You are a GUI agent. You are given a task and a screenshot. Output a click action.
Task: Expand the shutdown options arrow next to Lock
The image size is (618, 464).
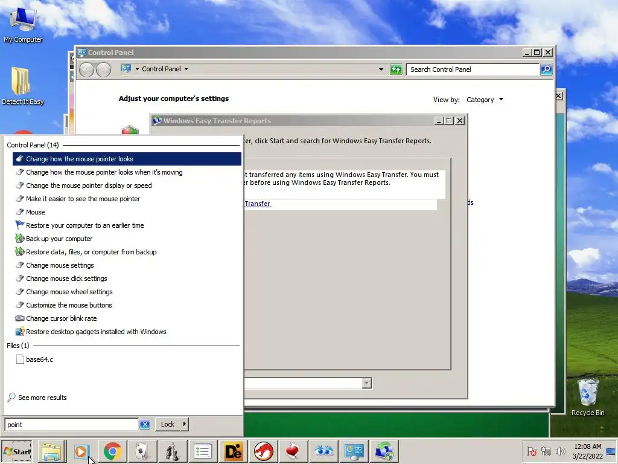tap(185, 424)
